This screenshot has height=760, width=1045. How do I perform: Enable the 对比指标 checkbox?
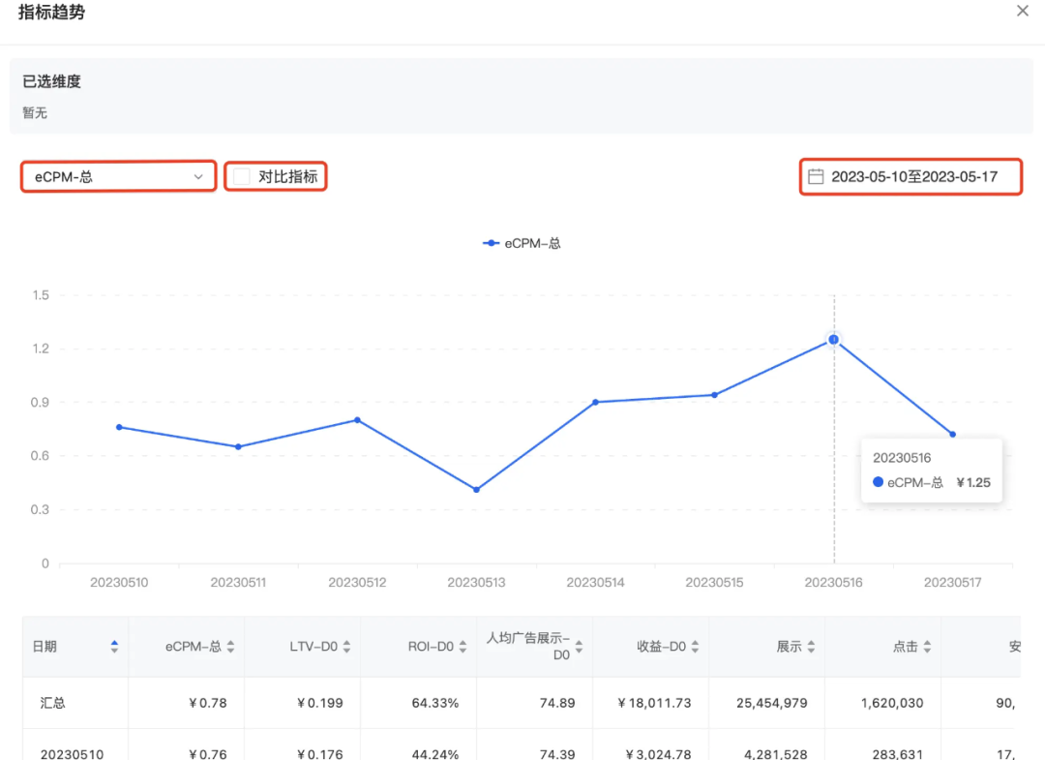point(242,176)
